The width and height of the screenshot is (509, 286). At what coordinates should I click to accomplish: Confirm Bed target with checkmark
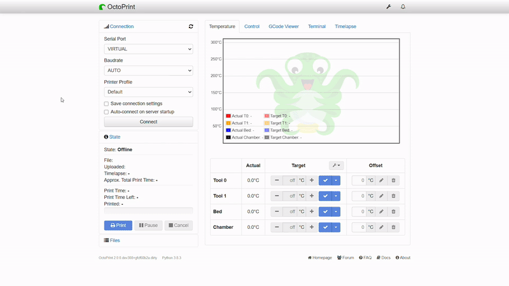coord(325,212)
